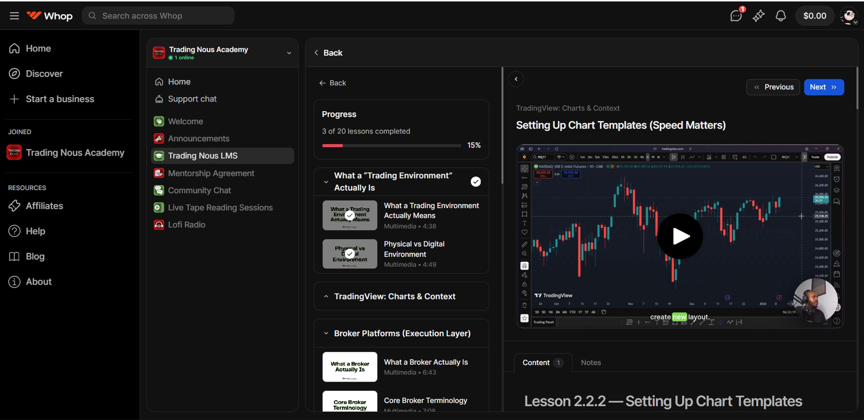864x420 pixels.
Task: Click the Trading Nous LMS graduation cap icon
Action: (x=159, y=156)
